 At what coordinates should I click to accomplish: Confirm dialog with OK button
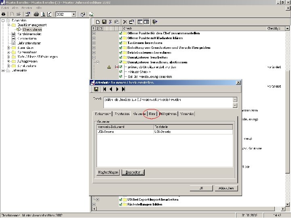pyautogui.click(x=201, y=188)
